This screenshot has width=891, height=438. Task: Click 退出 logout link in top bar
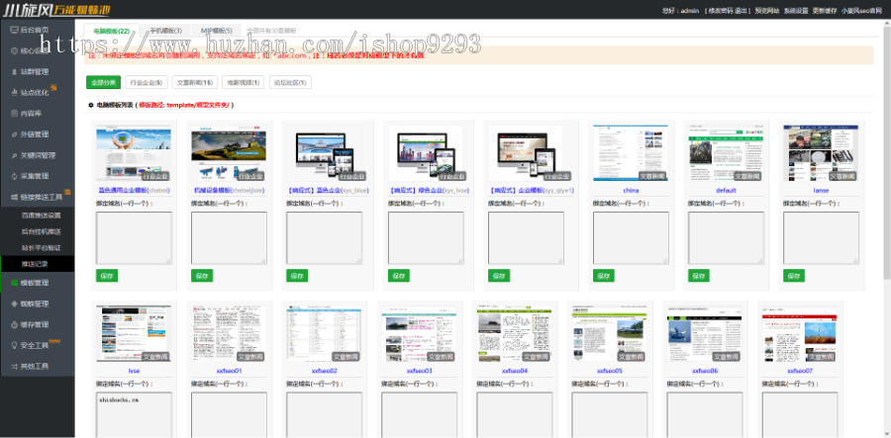[x=742, y=10]
